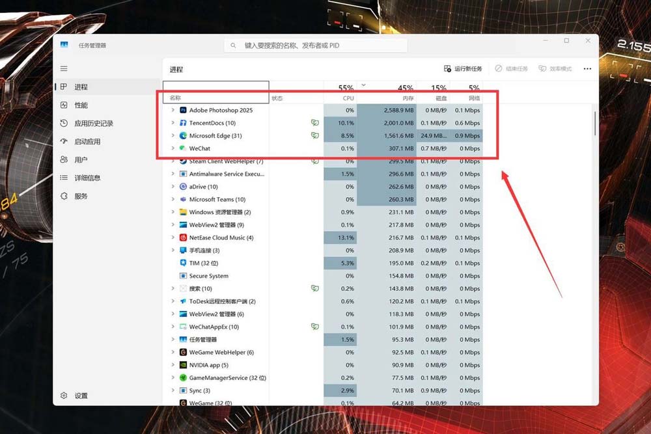Expand the TencentDocs (10) process group
This screenshot has width=651, height=434.
[x=173, y=123]
